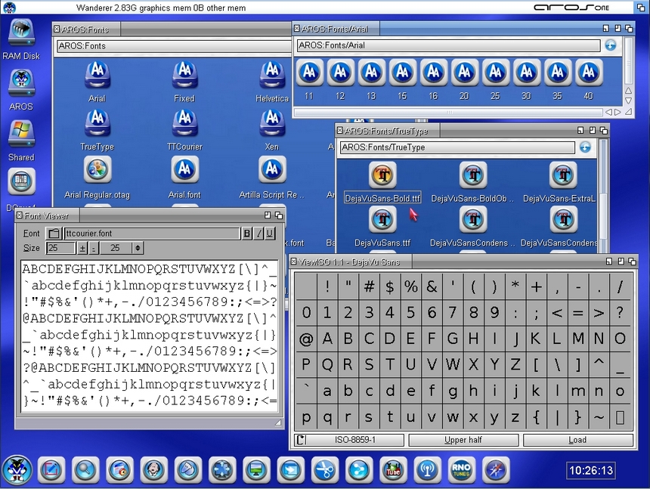Launch the RNO Tunes dock icon
Image resolution: width=650 pixels, height=489 pixels.
461,469
